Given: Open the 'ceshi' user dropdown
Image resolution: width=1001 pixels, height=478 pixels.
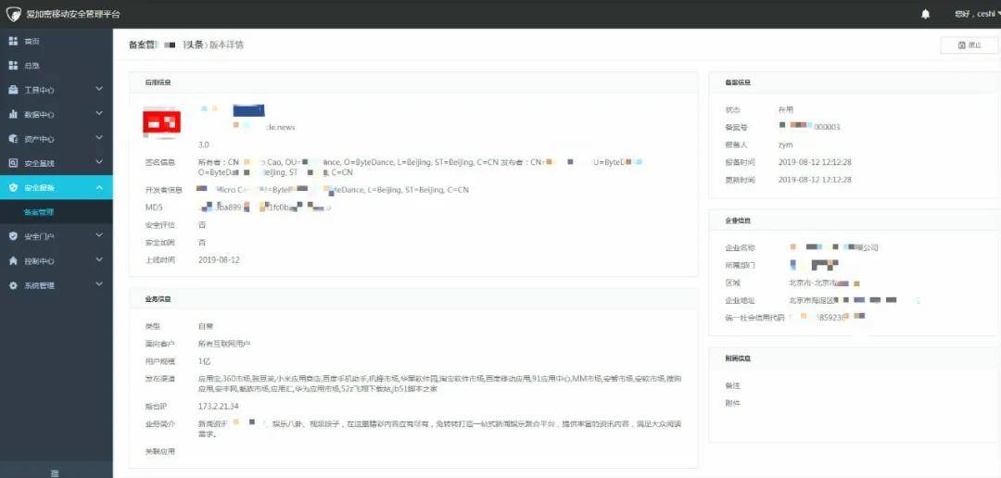Looking at the screenshot, I should [977, 13].
